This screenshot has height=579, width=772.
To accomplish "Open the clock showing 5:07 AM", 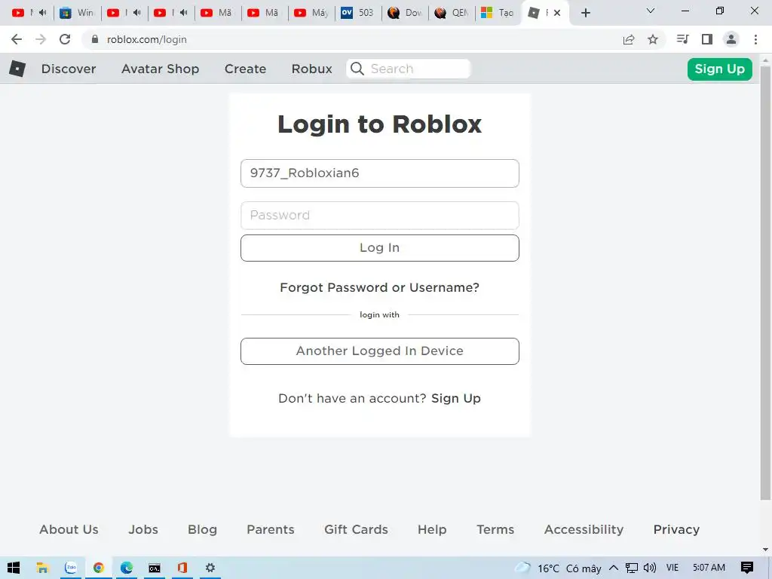I will point(709,568).
